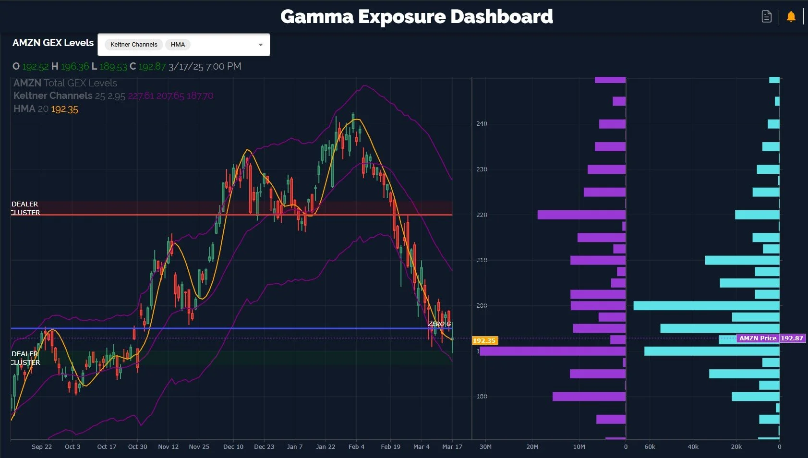Image resolution: width=808 pixels, height=458 pixels.
Task: Remove the Keltner Channels indicator chip
Action: click(134, 45)
